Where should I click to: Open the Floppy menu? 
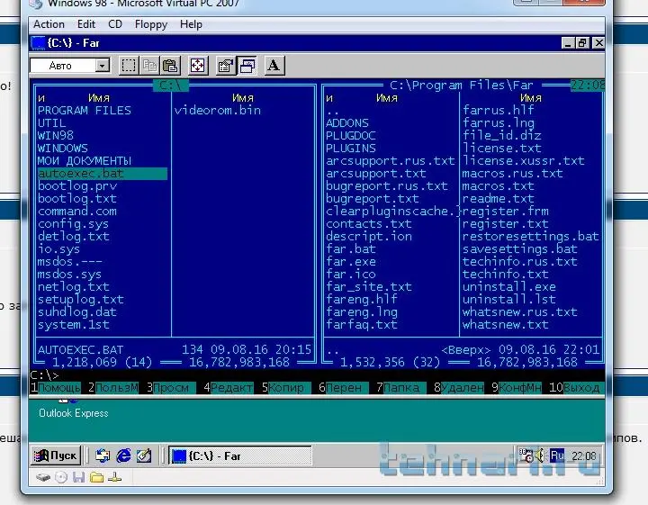point(151,24)
